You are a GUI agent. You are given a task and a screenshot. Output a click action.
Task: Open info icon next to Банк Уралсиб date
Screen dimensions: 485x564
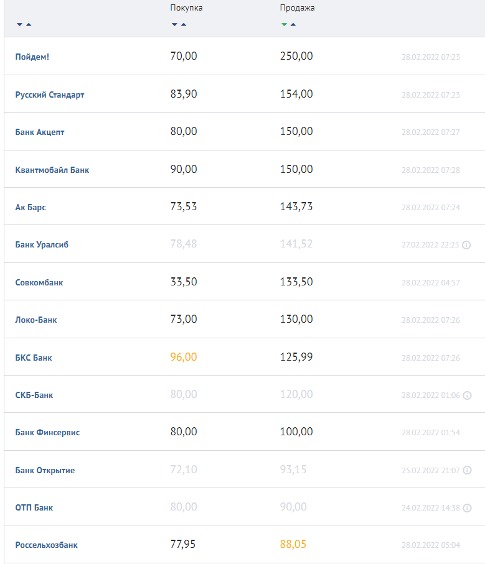click(x=466, y=245)
